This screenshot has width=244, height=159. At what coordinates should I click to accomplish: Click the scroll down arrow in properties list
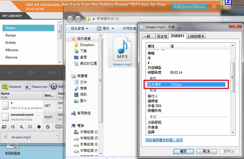tap(233, 133)
